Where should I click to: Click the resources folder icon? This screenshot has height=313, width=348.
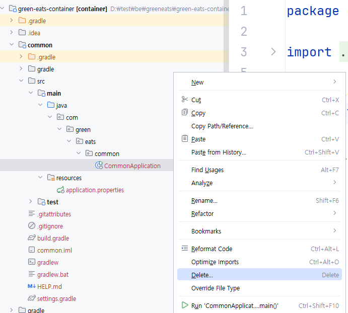tap(51, 178)
